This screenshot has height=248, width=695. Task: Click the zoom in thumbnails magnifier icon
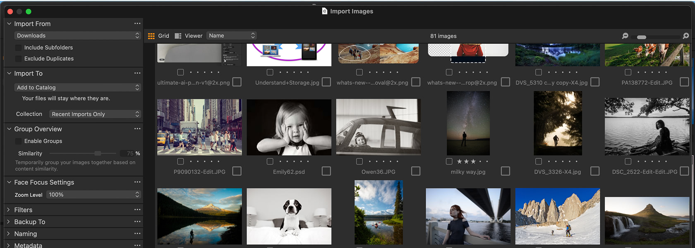tap(685, 36)
